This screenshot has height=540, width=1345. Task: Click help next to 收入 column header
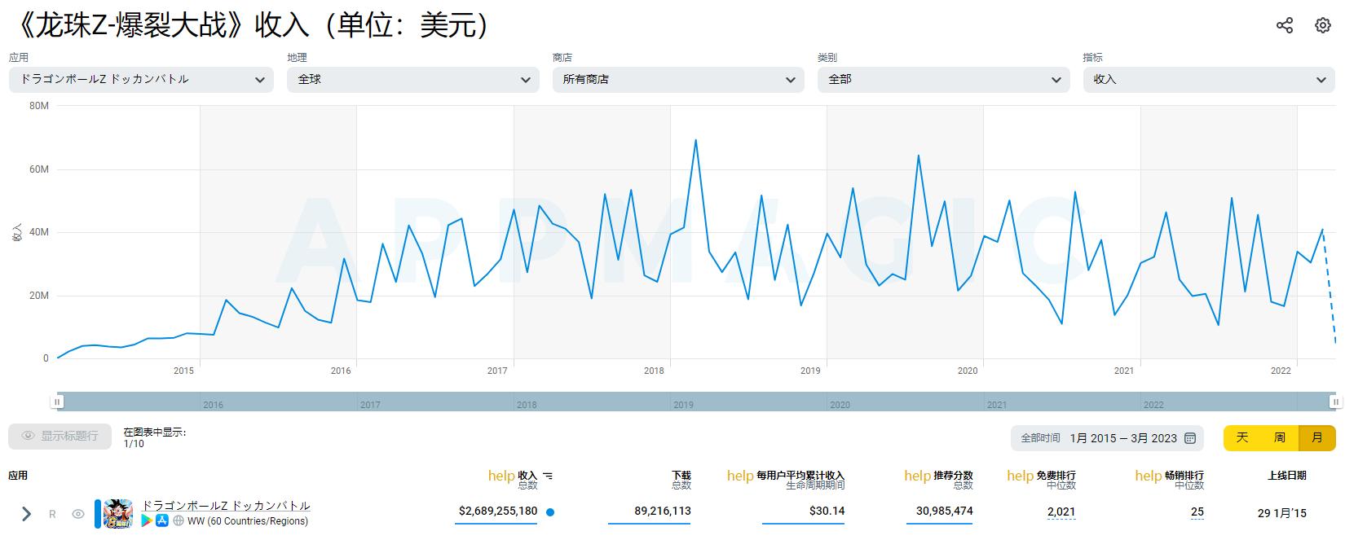pos(501,476)
